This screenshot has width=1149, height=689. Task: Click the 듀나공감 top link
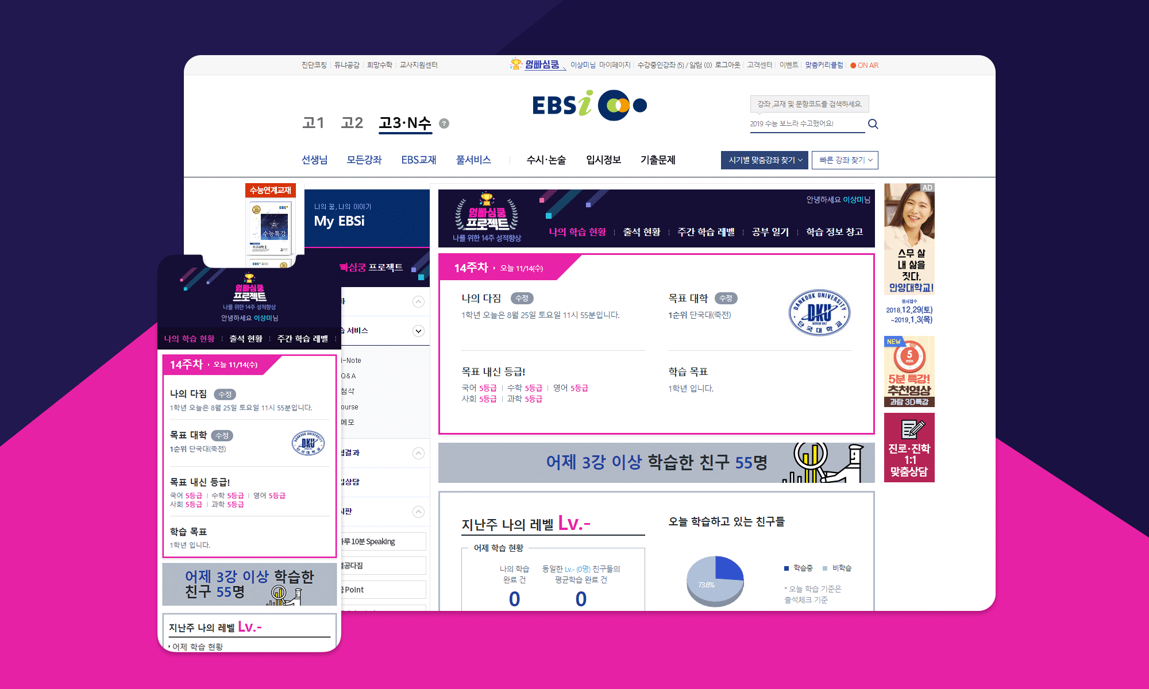pos(347,65)
